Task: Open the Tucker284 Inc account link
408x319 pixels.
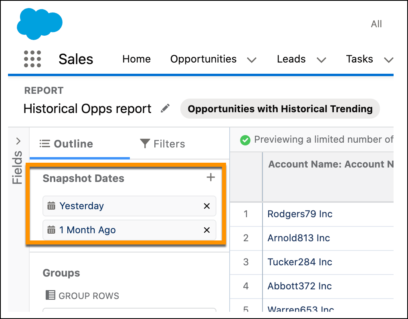Action: pyautogui.click(x=300, y=262)
